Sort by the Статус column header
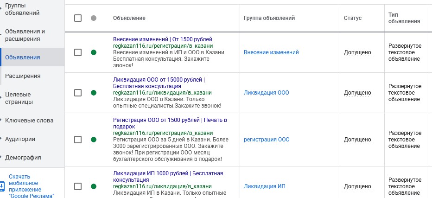The height and width of the screenshot is (198, 432). coord(352,18)
